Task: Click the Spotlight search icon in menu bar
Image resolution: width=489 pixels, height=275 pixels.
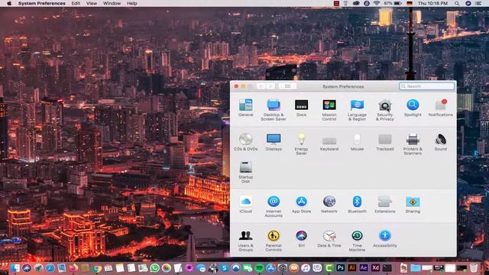Action: (x=457, y=3)
